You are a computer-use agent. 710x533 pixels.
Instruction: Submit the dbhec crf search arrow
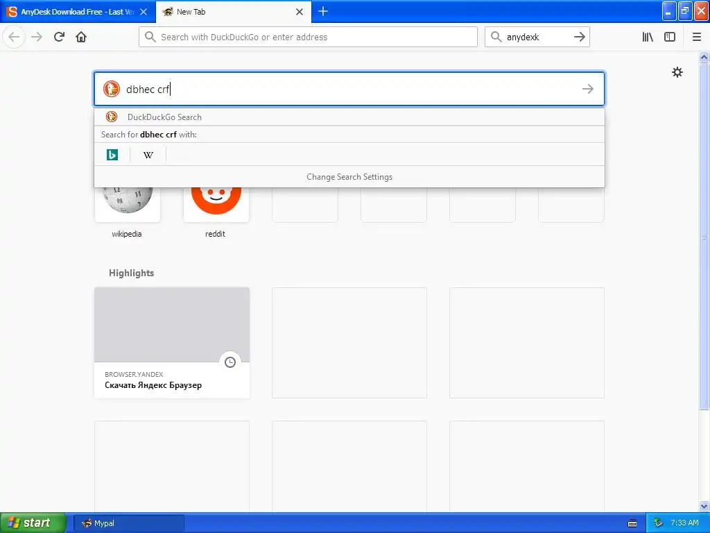coord(588,89)
